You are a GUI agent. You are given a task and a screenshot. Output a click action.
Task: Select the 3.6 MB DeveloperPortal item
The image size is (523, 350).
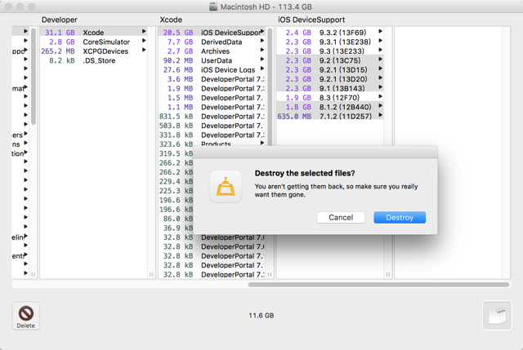click(212, 79)
